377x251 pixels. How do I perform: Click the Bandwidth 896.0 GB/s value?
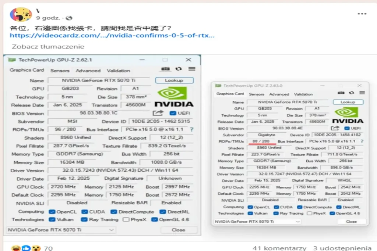tap(342, 168)
